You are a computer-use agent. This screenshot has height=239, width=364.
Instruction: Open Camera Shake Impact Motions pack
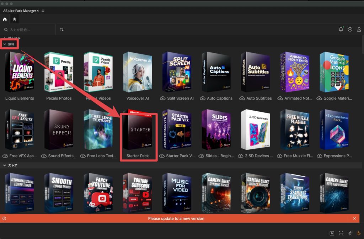click(x=256, y=193)
